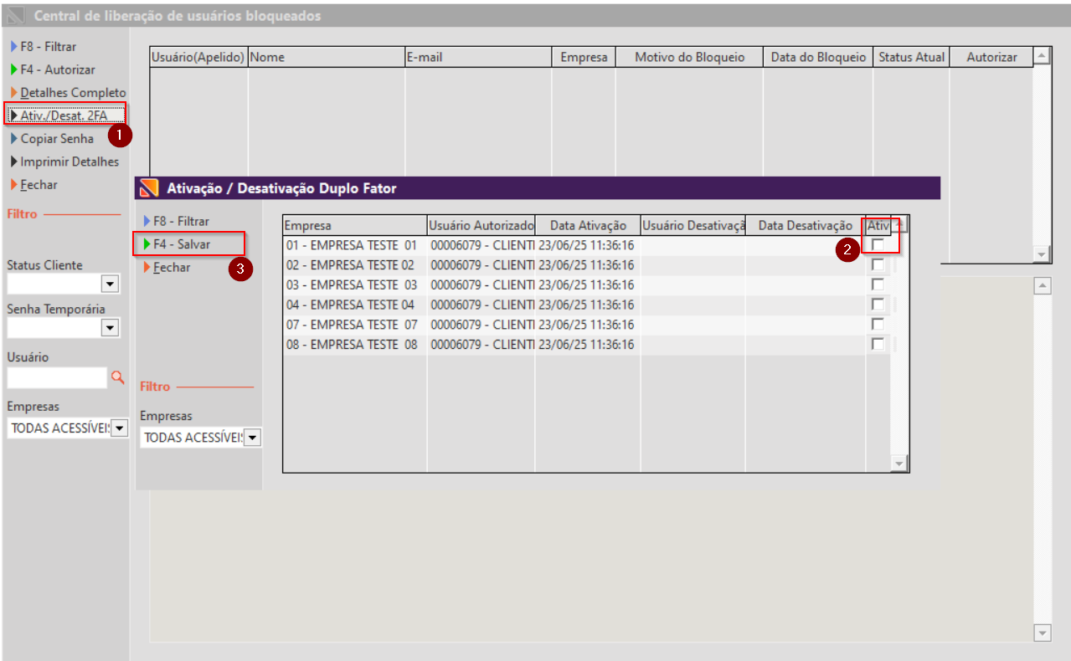Click the E-mail column header
Image resolution: width=1071 pixels, height=661 pixels.
click(478, 57)
